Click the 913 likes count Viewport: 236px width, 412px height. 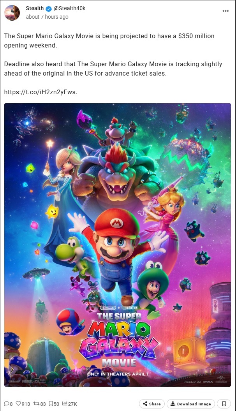click(x=26, y=403)
